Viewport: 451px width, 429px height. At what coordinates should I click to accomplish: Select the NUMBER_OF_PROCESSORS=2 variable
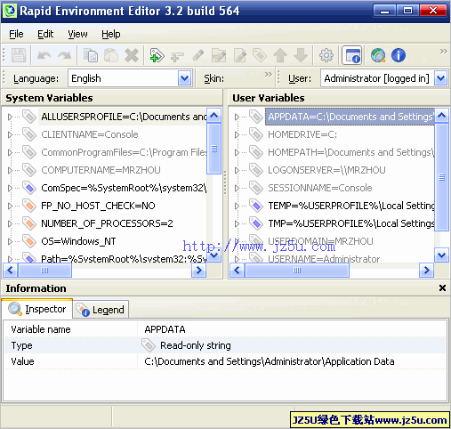[x=107, y=223]
